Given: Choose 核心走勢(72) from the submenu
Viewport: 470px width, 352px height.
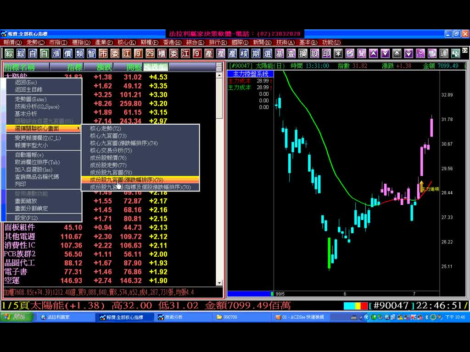Looking at the screenshot, I should pyautogui.click(x=140, y=128).
